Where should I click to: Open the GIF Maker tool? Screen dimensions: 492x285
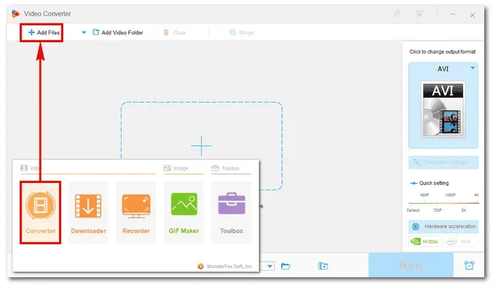pos(183,213)
